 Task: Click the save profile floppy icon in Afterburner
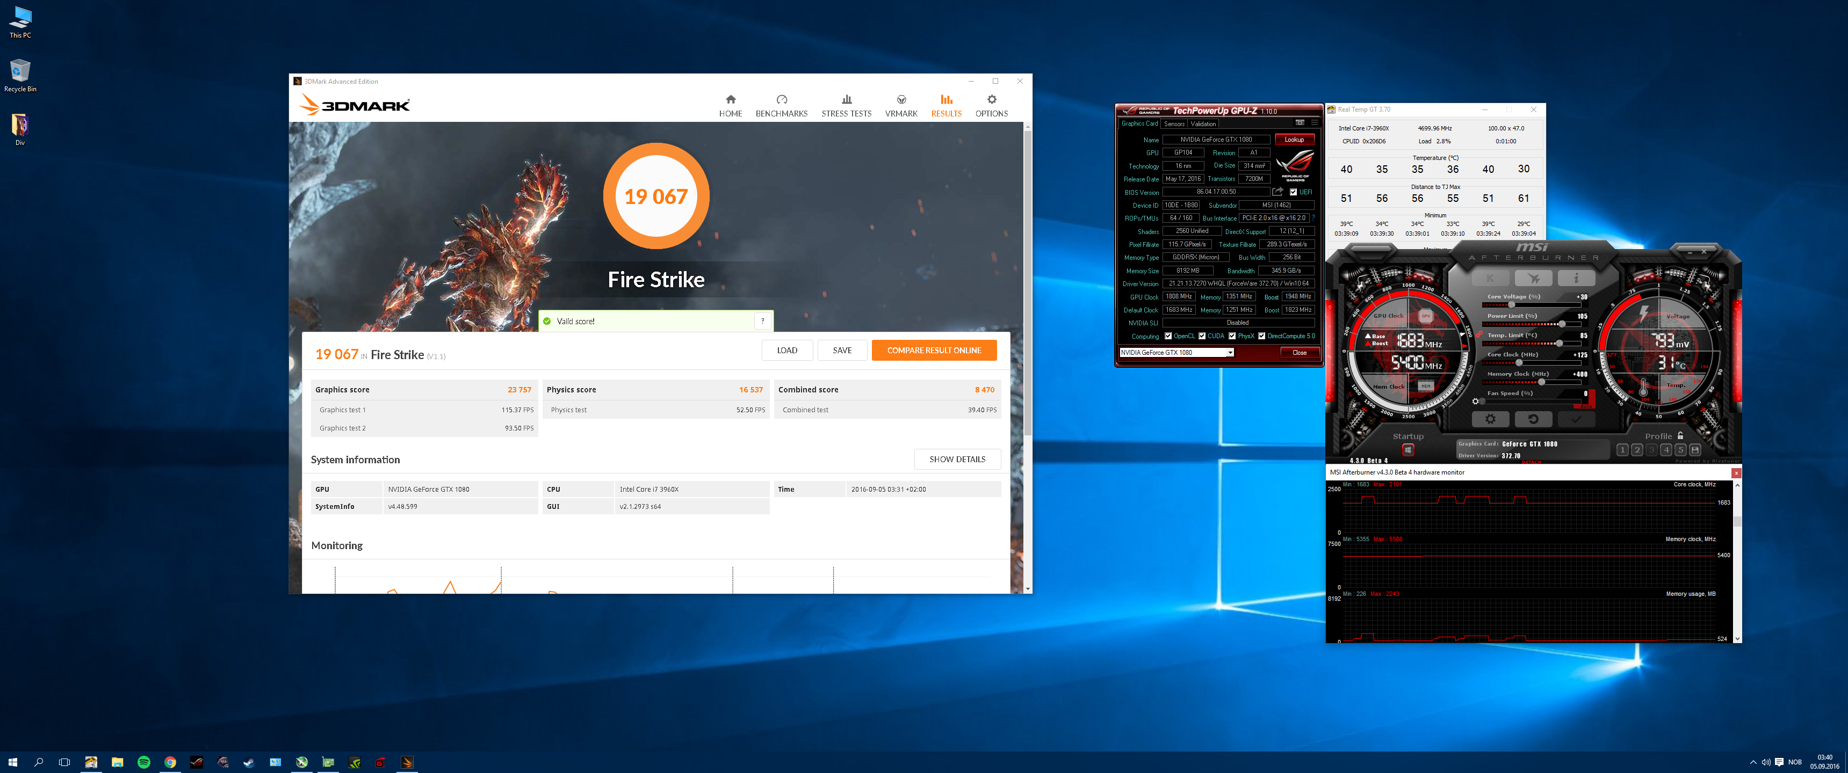point(1695,450)
